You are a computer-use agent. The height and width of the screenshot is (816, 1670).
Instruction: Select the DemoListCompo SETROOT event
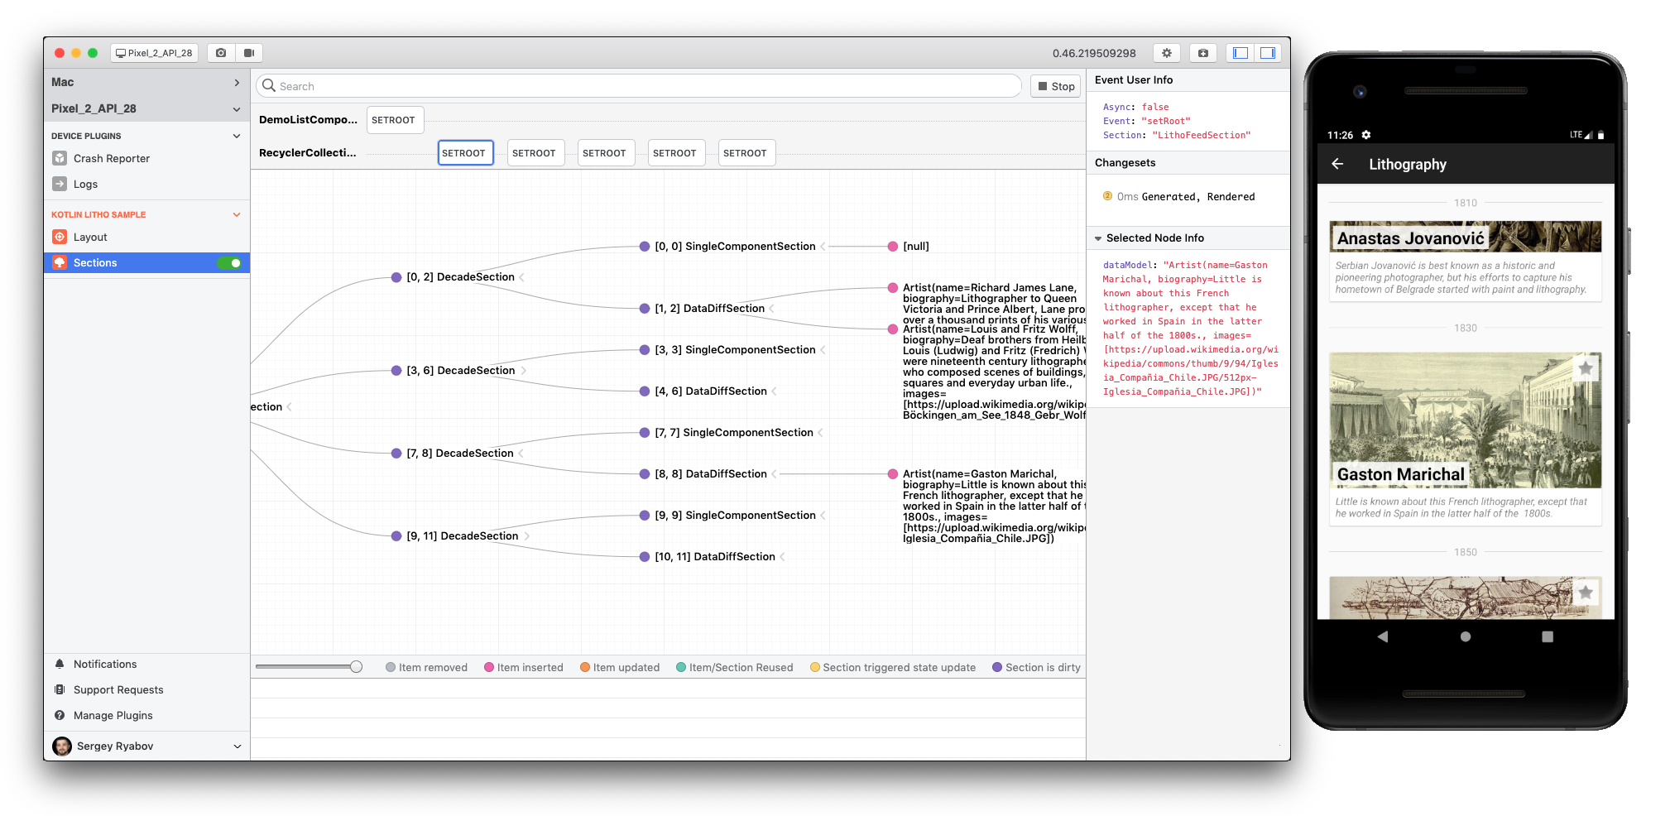[394, 120]
